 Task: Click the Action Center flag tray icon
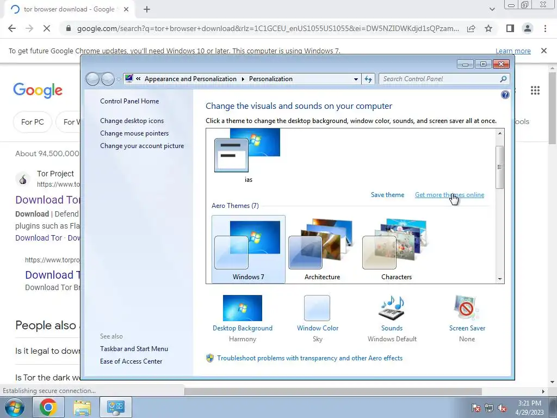tap(475, 408)
